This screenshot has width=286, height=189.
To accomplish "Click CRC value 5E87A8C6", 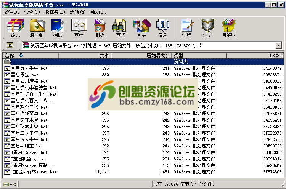I will 272,172.
